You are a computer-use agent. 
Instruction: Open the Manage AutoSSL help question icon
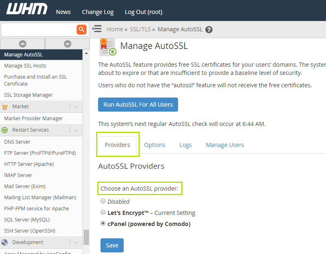click(209, 30)
